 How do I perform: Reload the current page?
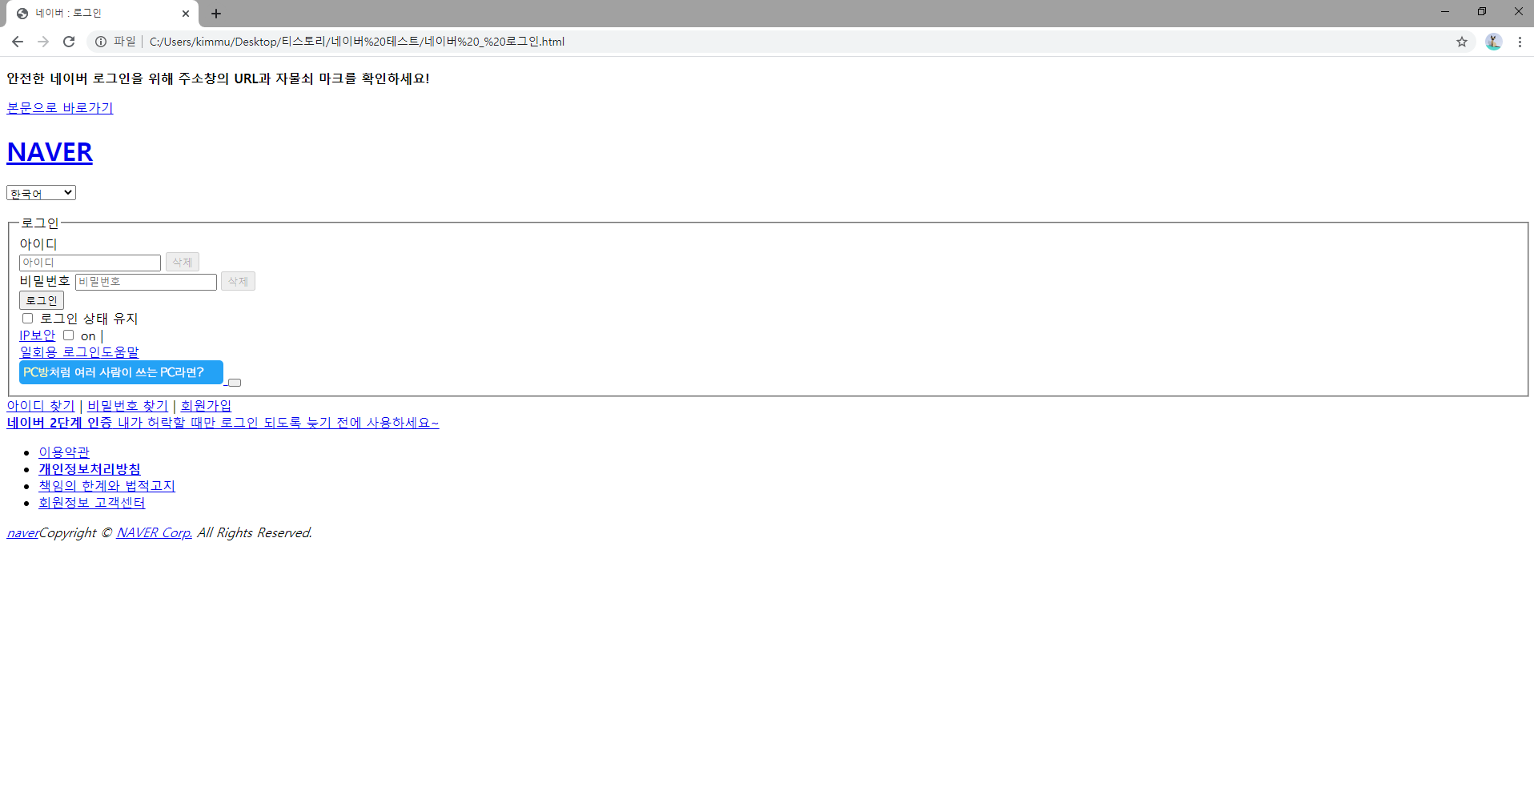click(x=69, y=42)
